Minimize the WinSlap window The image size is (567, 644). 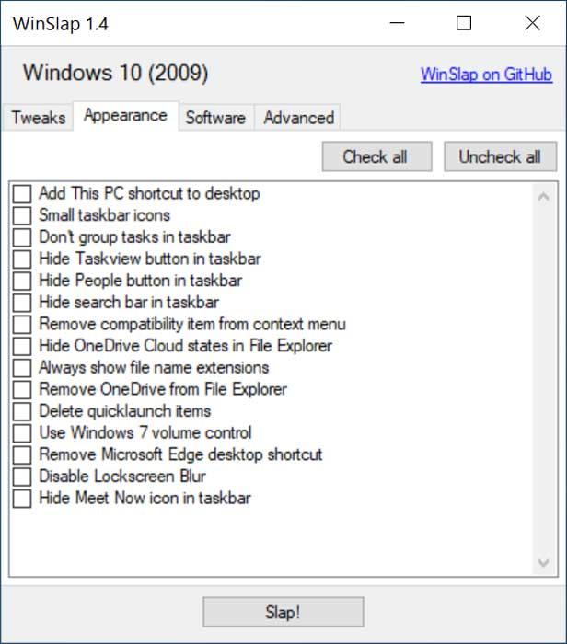(x=397, y=23)
